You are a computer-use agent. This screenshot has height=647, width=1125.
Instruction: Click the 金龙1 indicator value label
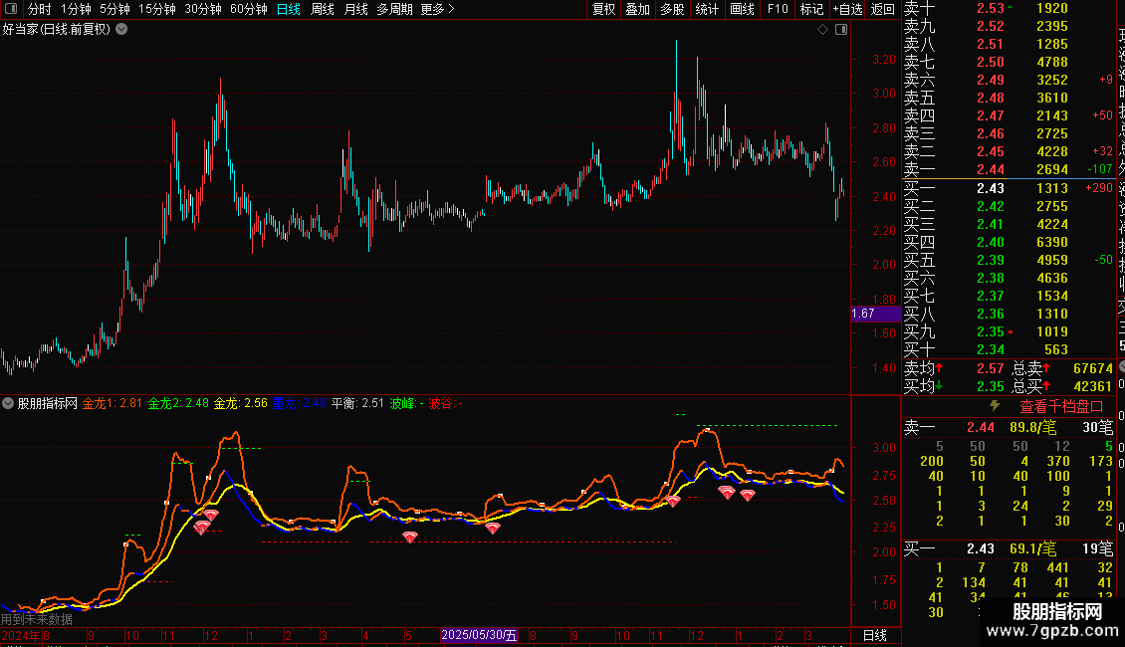click(112, 403)
